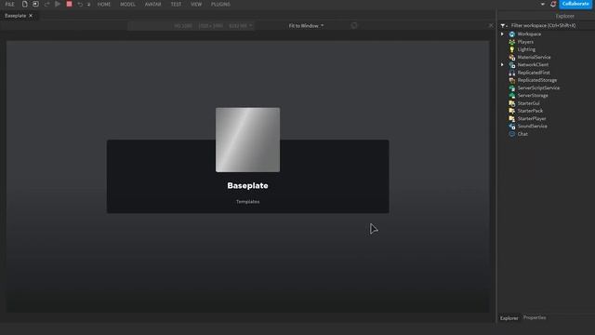Click the Play test arrow icon
This screenshot has height=335, width=595.
[x=58, y=4]
